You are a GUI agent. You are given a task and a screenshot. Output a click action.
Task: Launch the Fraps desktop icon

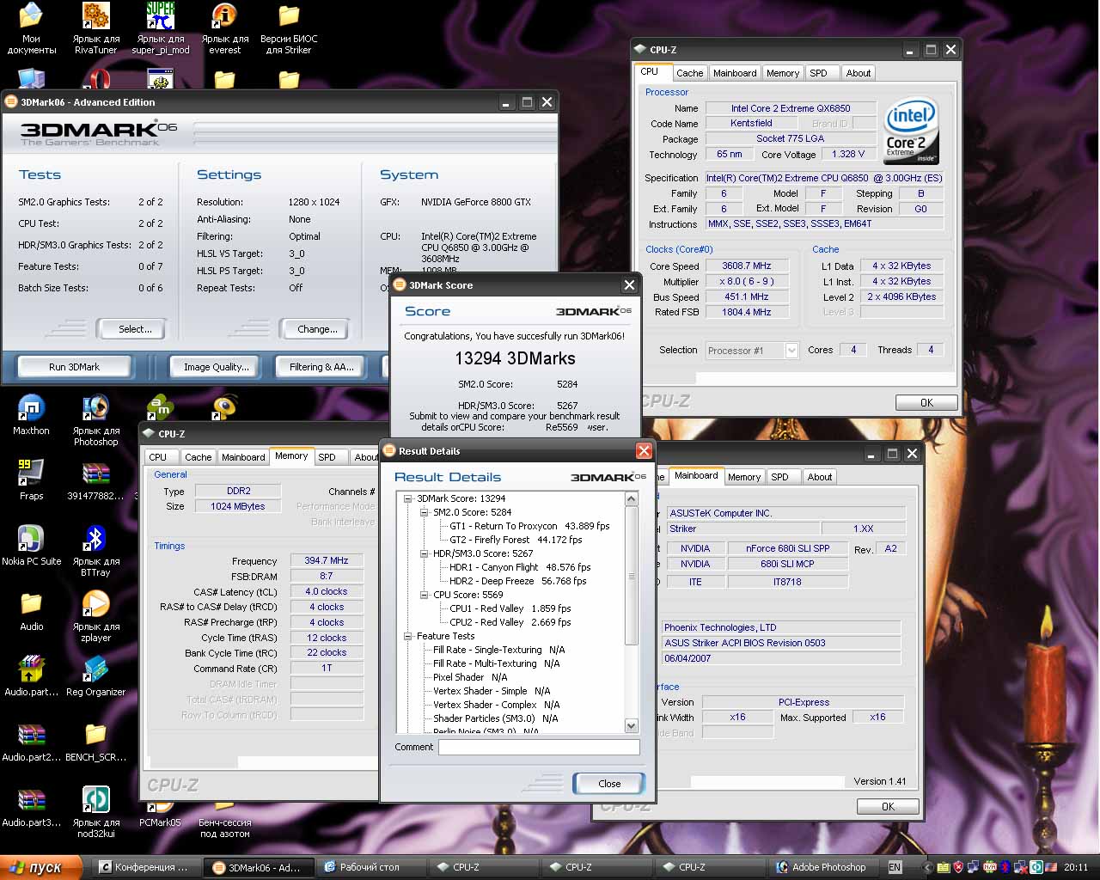(x=31, y=480)
